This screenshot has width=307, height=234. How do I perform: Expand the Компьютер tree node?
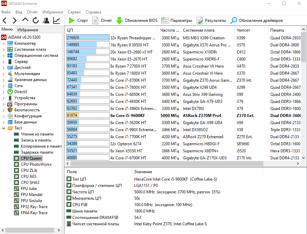(3, 43)
